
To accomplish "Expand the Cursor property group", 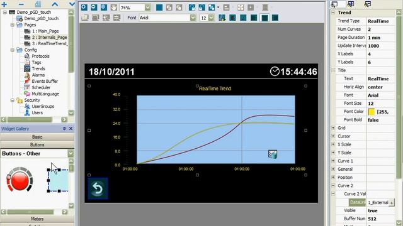I will click(x=333, y=136).
